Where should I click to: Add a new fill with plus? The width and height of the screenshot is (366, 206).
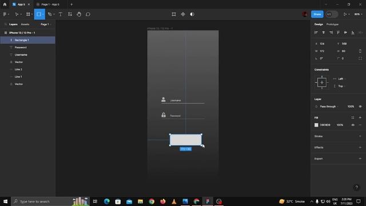[360, 118]
